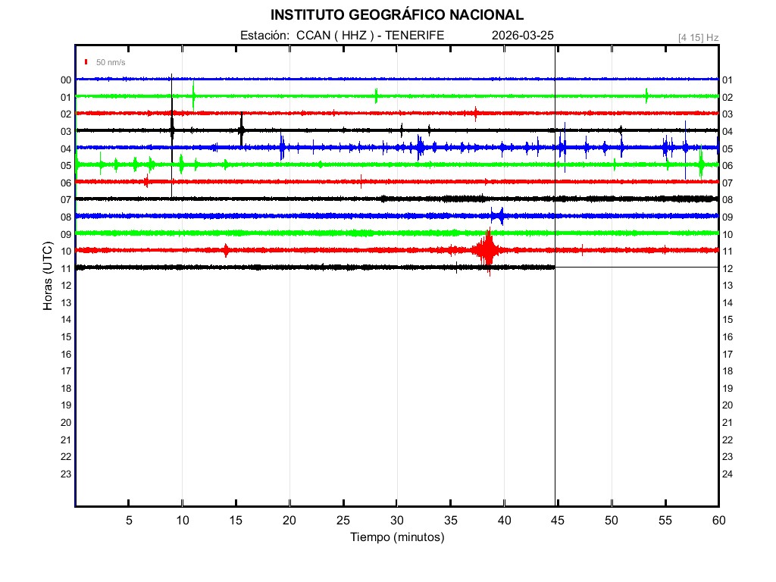Click the 30 tick label on time axis
Screen dimensions: 776x582
[x=396, y=521]
